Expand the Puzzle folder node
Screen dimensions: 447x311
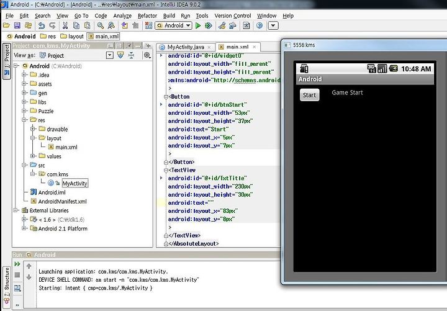tap(24, 110)
